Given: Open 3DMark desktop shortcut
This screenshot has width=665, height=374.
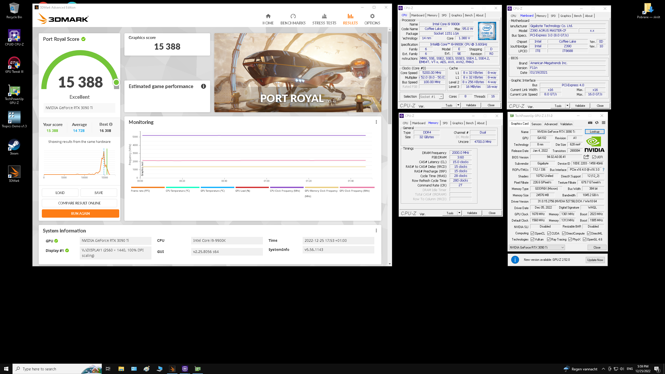Looking at the screenshot, I should 14,174.
